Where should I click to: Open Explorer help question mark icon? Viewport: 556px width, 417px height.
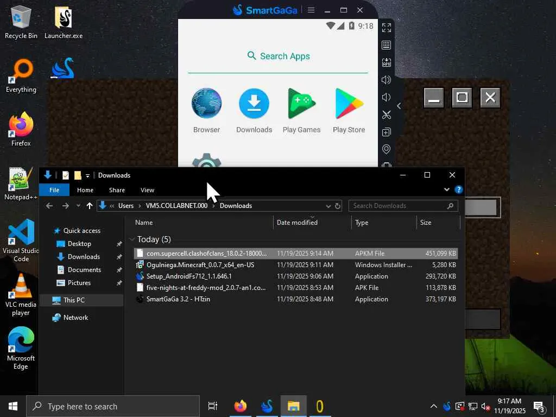[x=458, y=189]
